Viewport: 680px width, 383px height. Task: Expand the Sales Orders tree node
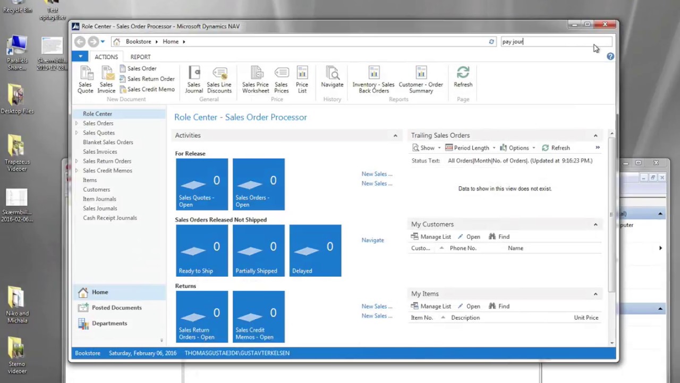(x=76, y=123)
